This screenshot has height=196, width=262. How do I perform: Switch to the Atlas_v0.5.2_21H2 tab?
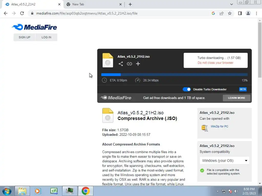coord(32,4)
